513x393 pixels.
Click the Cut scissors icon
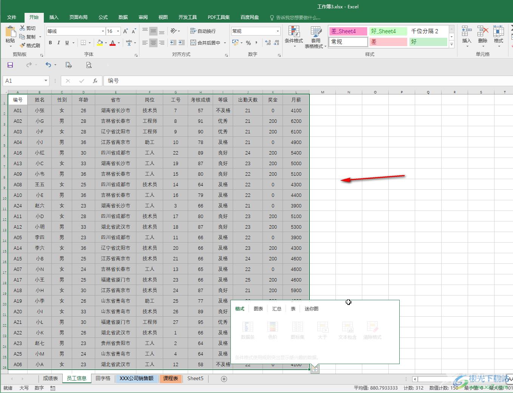23,28
